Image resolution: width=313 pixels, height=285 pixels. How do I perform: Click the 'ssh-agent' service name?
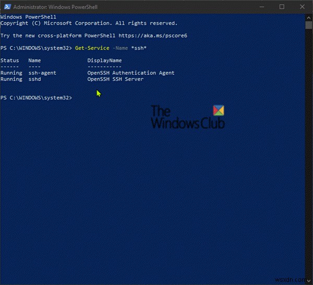(42, 73)
